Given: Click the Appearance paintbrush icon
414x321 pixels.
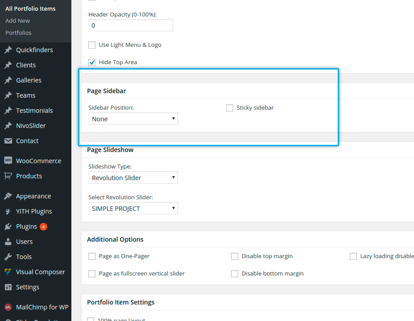Looking at the screenshot, I should tap(8, 196).
